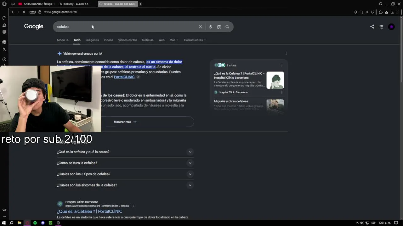Open the striped monitor icon in sidebar
Image resolution: width=403 pixels, height=226 pixels.
pyautogui.click(x=4, y=32)
